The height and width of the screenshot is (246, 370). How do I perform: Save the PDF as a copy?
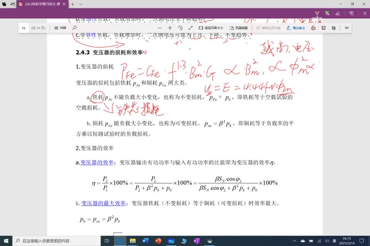click(334, 28)
